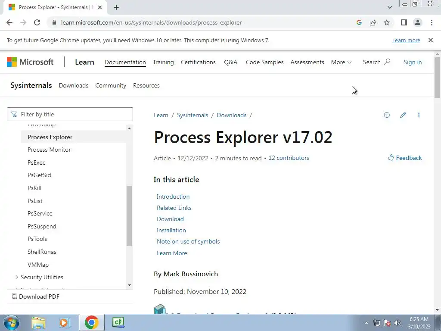Open the Training menu item
441x331 pixels.
point(163,62)
